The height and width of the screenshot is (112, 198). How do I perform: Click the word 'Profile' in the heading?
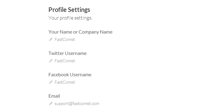click(58, 10)
